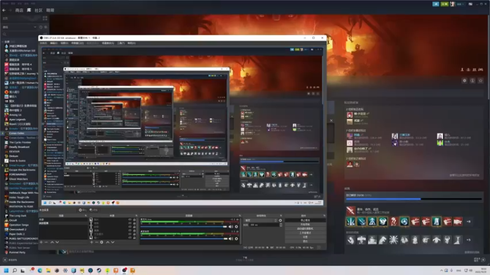
Task: Click the ready-to-play filter icon in Steam library
Action: coord(45,27)
